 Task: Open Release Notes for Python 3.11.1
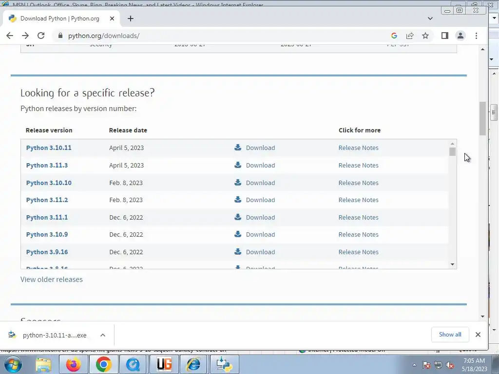[358, 218]
